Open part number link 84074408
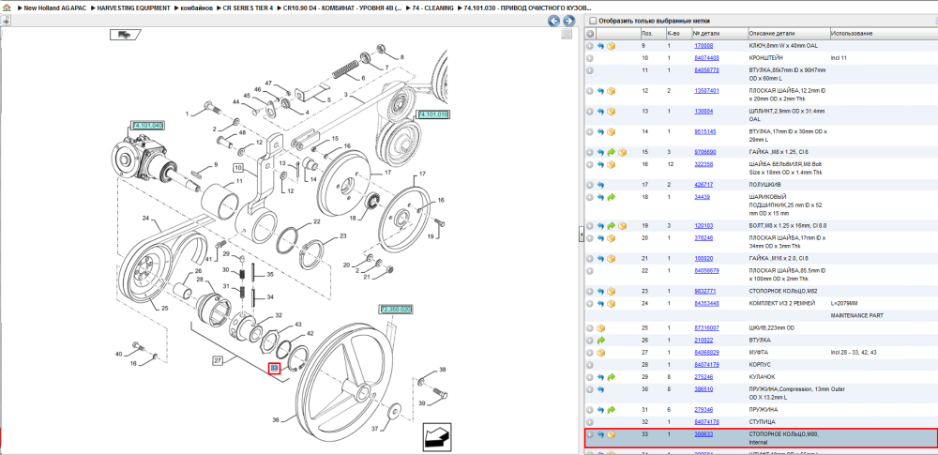The image size is (938, 455). (706, 58)
